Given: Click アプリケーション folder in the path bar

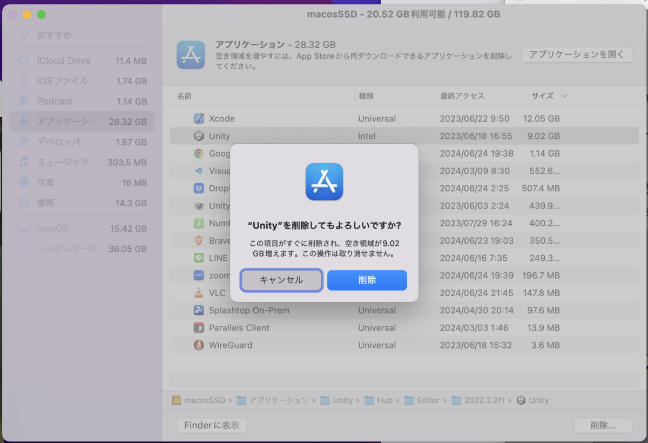Looking at the screenshot, I should 273,400.
